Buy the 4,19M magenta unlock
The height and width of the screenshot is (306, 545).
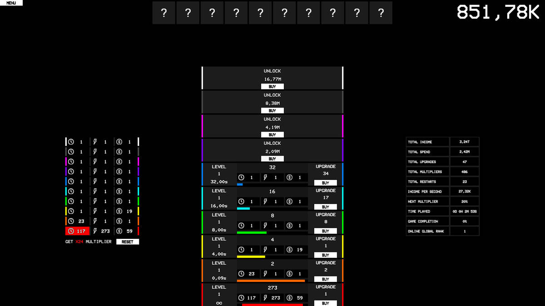click(x=272, y=135)
